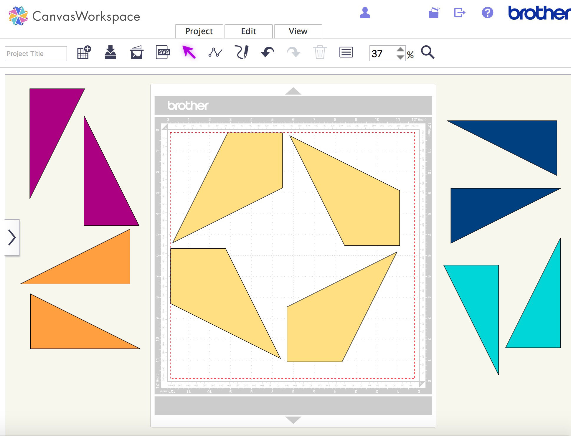The height and width of the screenshot is (436, 571).
Task: Click the zoom percentage field showing 37
Action: click(x=382, y=54)
